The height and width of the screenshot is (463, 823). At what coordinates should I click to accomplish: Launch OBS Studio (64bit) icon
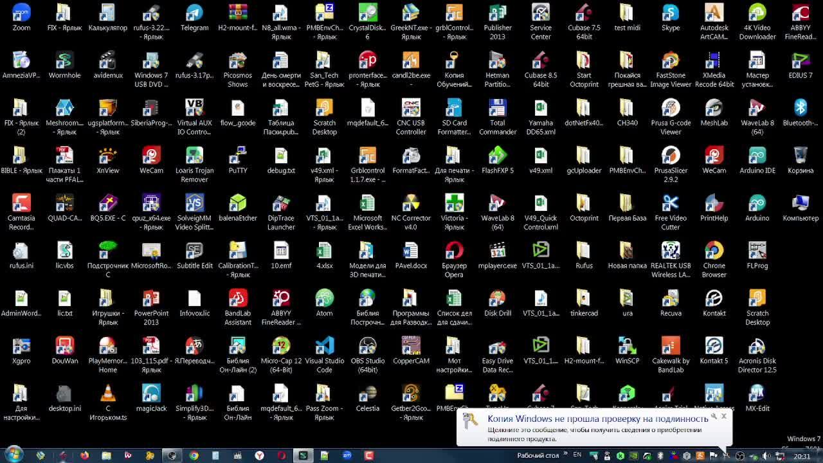[x=368, y=355]
